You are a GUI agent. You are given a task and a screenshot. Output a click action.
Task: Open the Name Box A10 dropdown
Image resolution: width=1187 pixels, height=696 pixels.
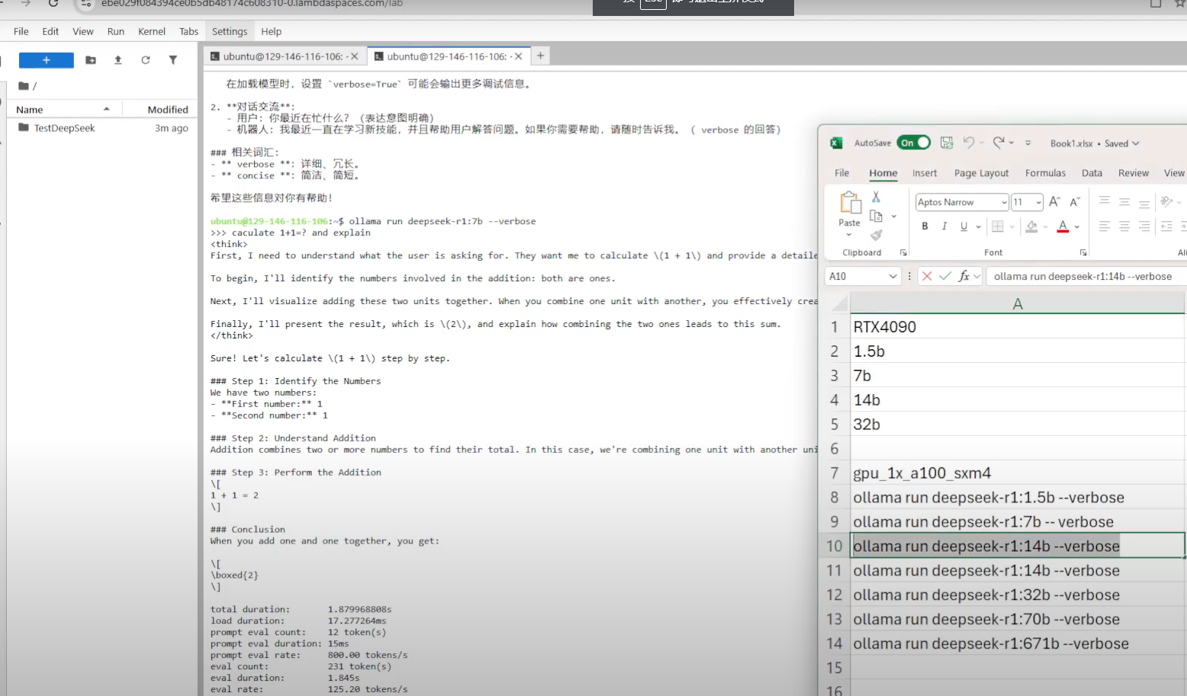point(893,276)
